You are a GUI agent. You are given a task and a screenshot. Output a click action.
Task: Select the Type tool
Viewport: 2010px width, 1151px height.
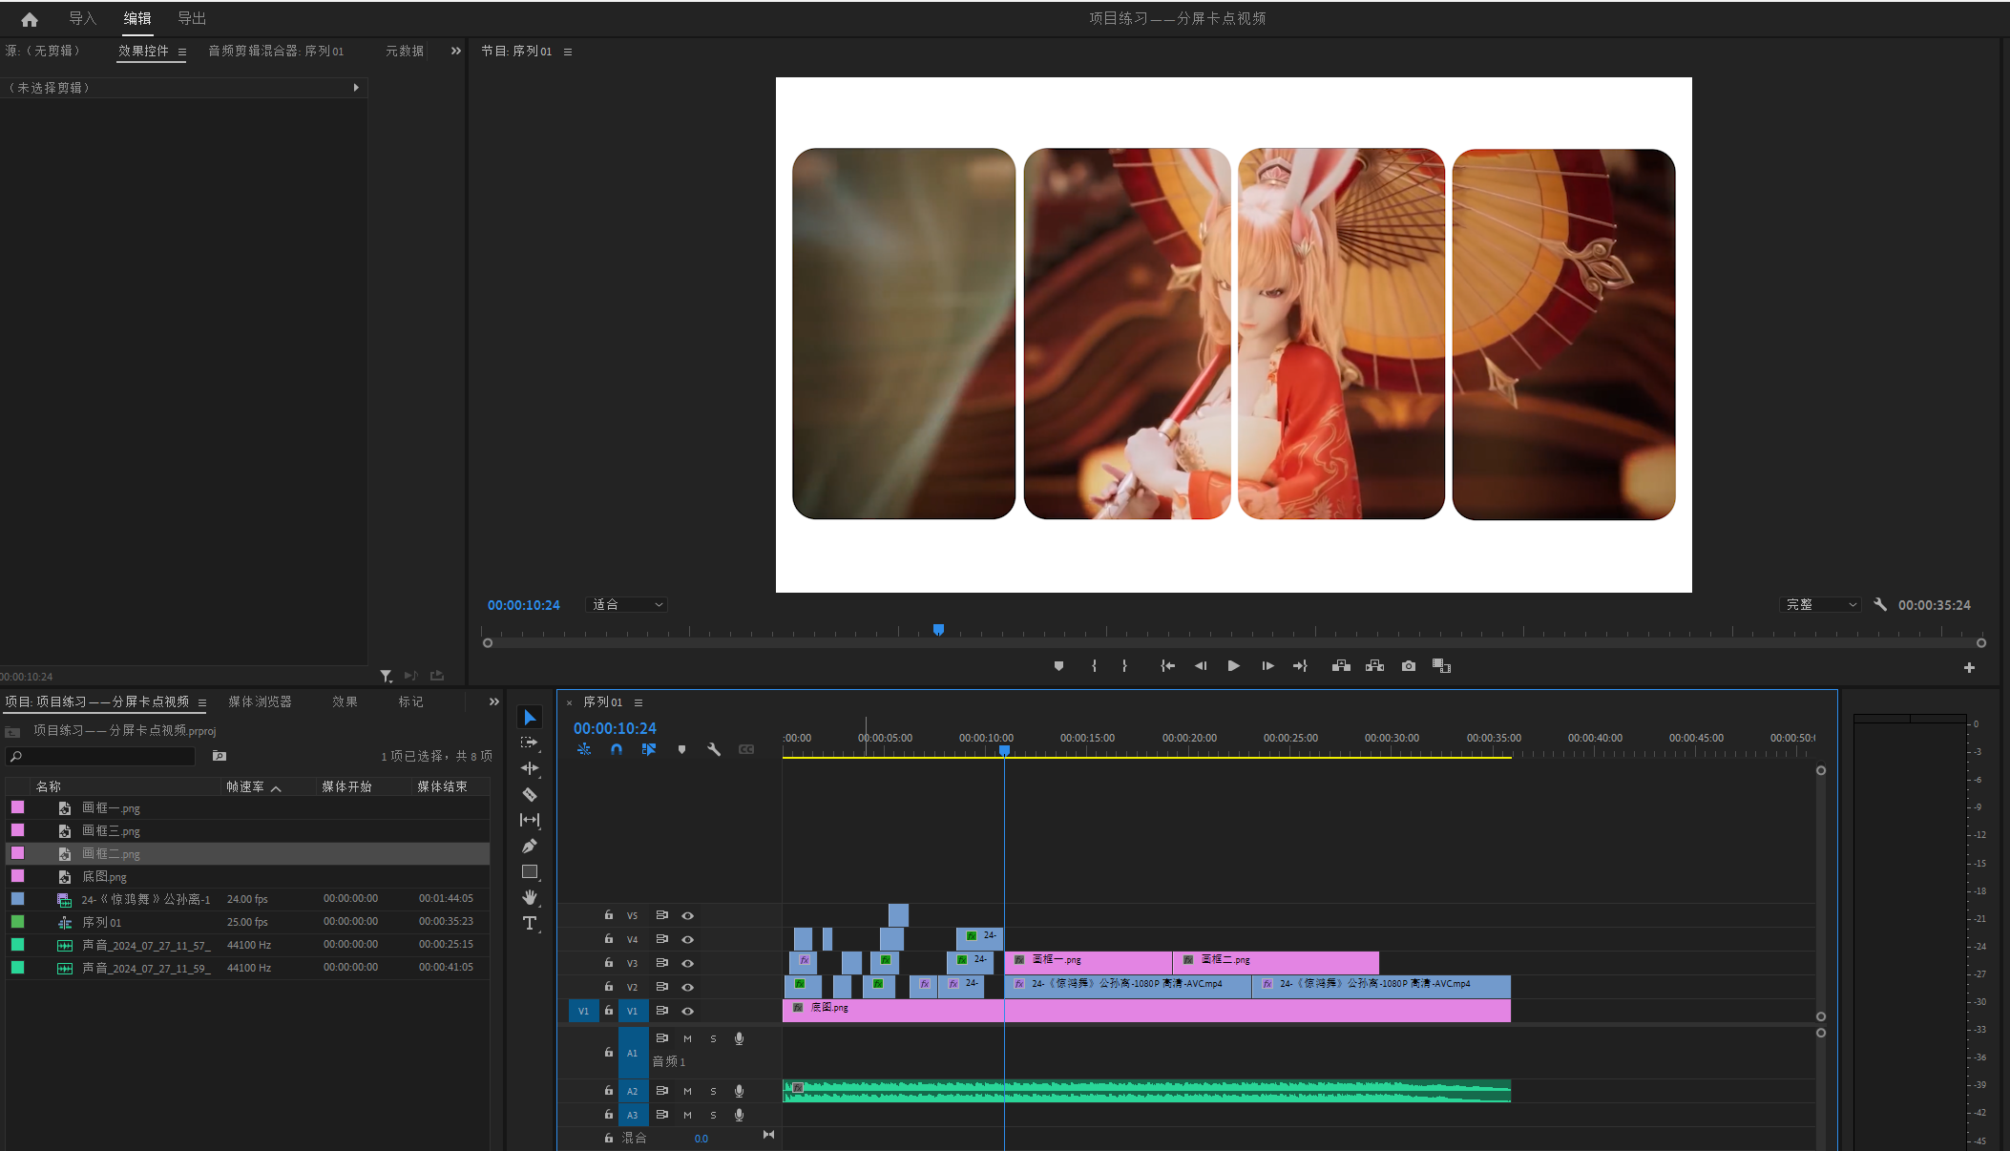tap(530, 923)
